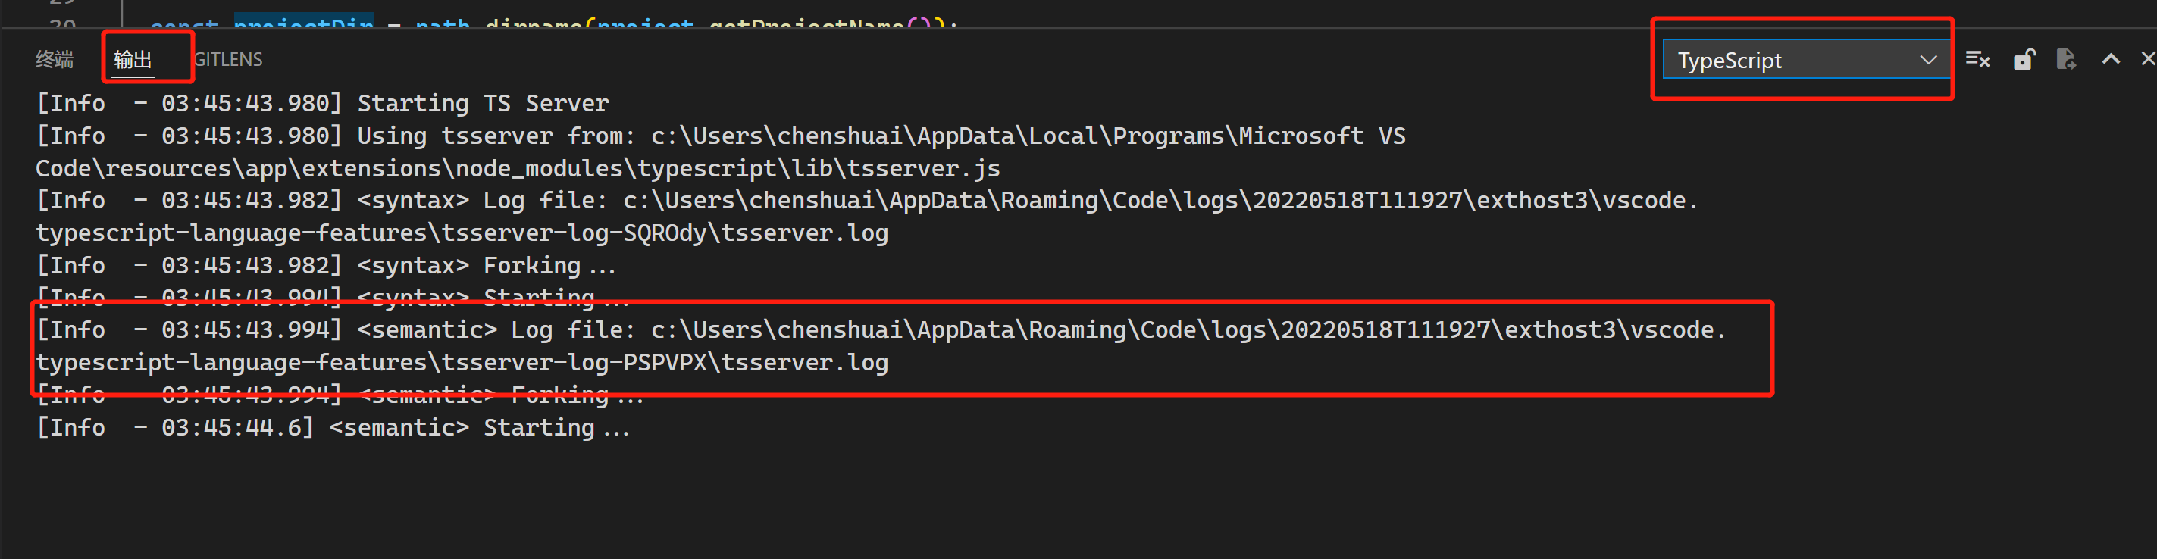Open the tsserver-log-PSPVPX log path
Screen dimensions: 2157x559
click(x=462, y=363)
